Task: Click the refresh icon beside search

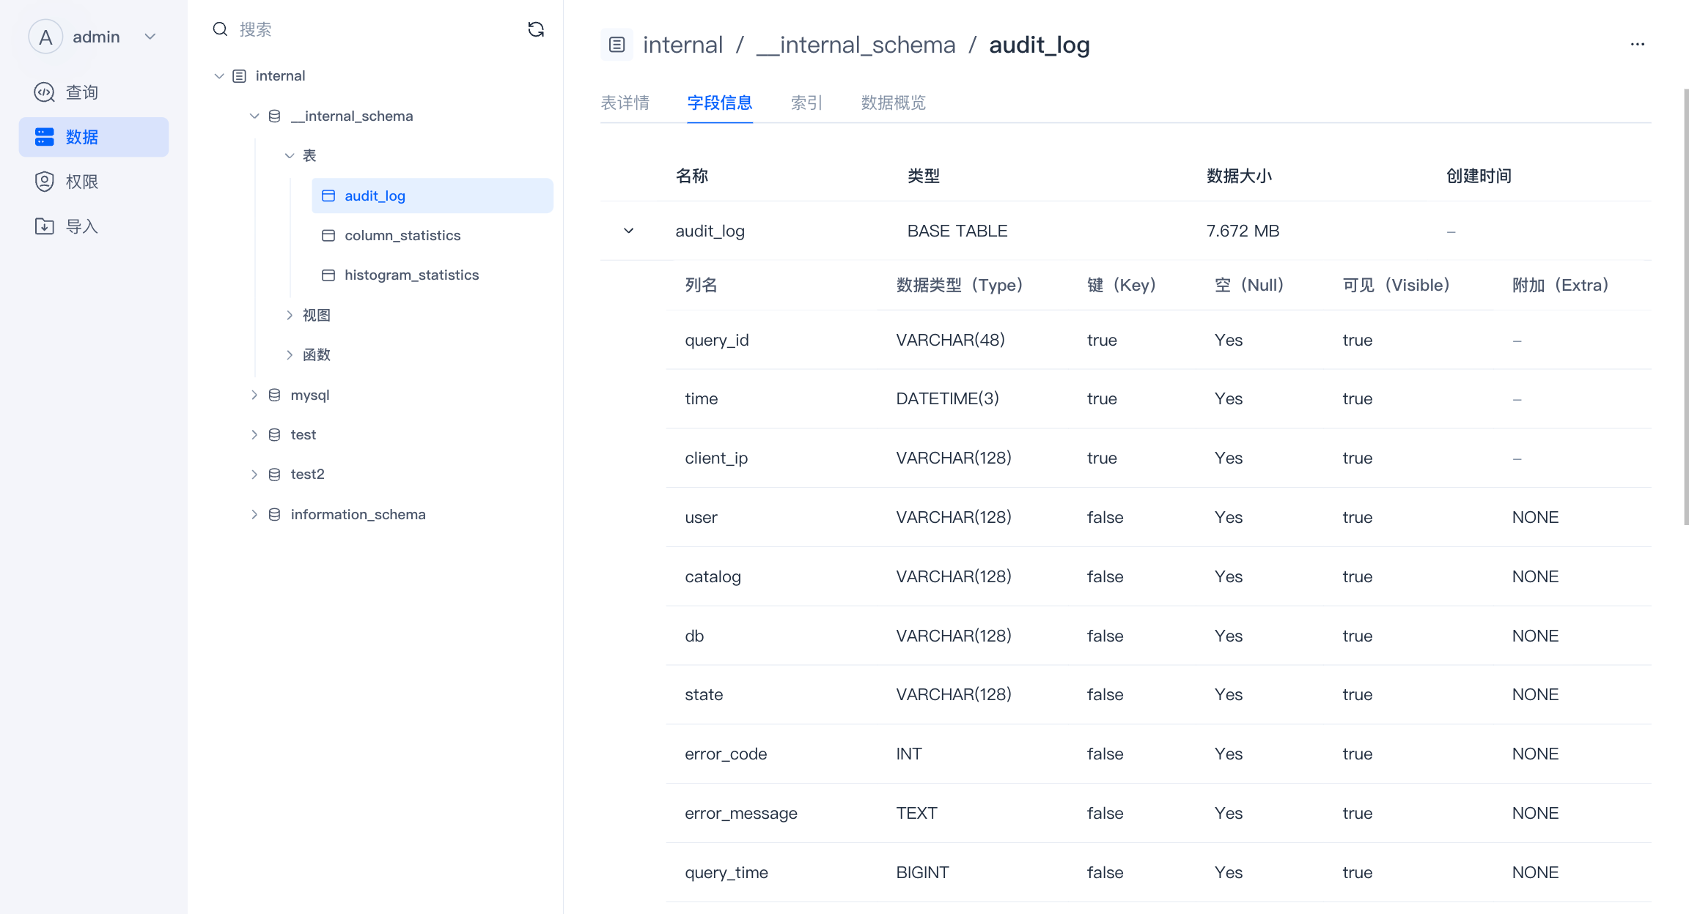Action: [536, 29]
